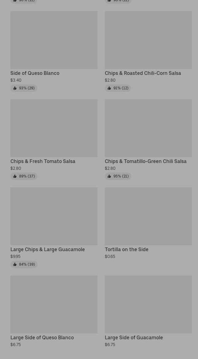Viewport: 198px width, 359px height.
Task: Select the Large Chips & Large Guacamole image
Action: click(54, 216)
